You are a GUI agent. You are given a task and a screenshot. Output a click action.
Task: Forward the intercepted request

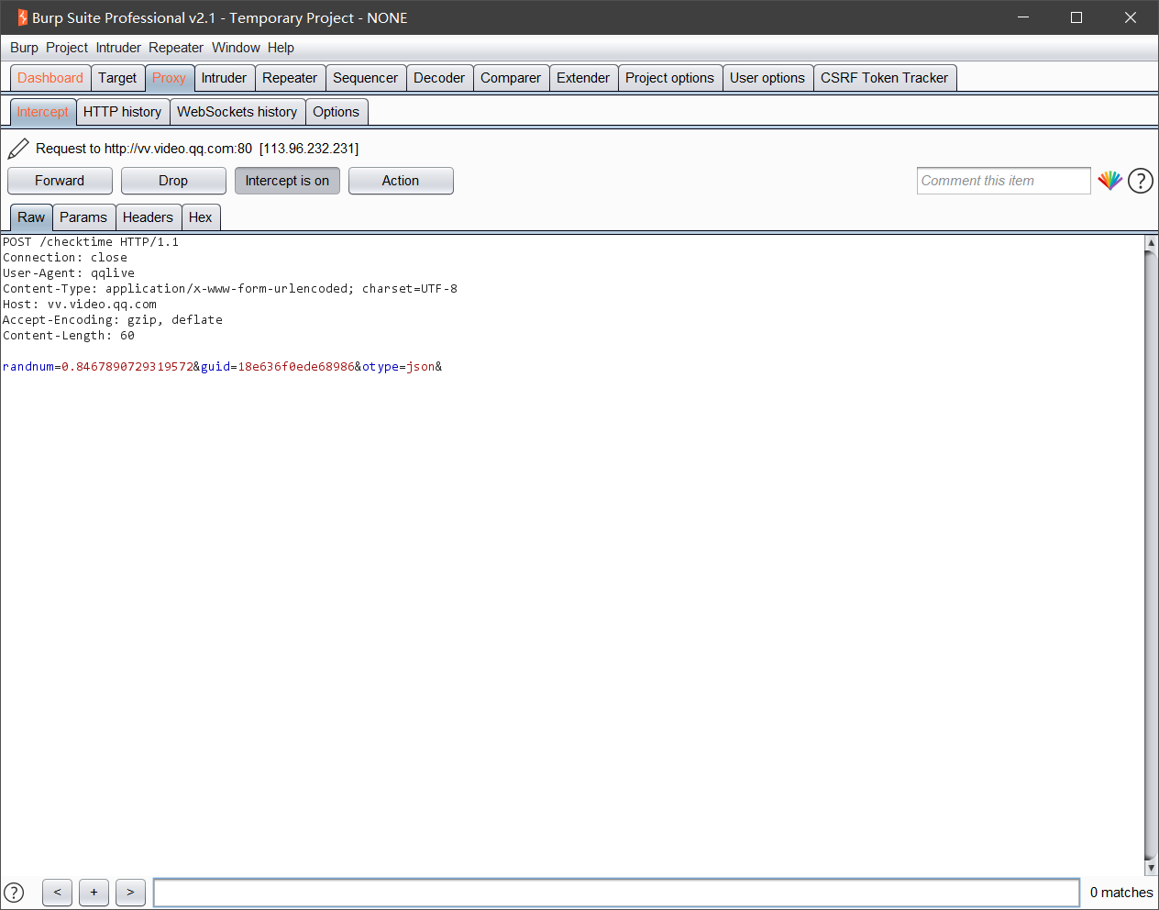(60, 181)
